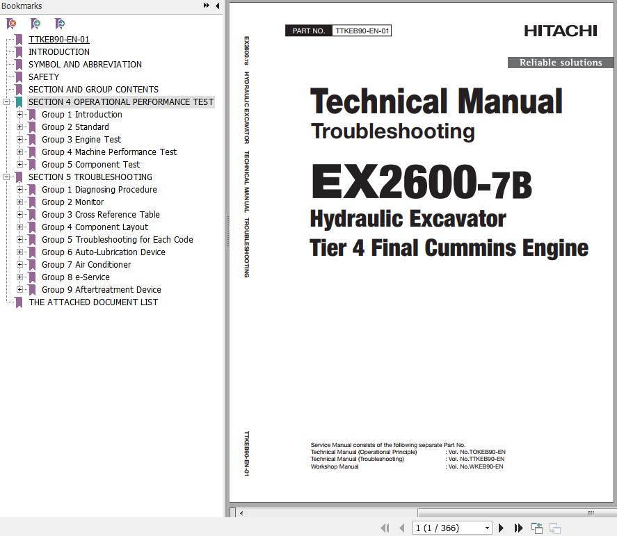Image resolution: width=617 pixels, height=536 pixels.
Task: Go to the first page
Action: [x=385, y=528]
